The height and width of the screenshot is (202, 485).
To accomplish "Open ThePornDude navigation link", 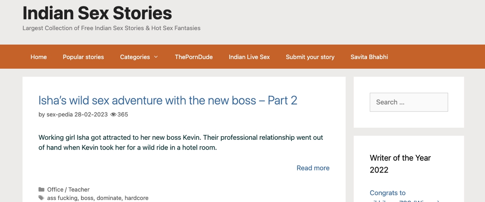I will [x=194, y=57].
